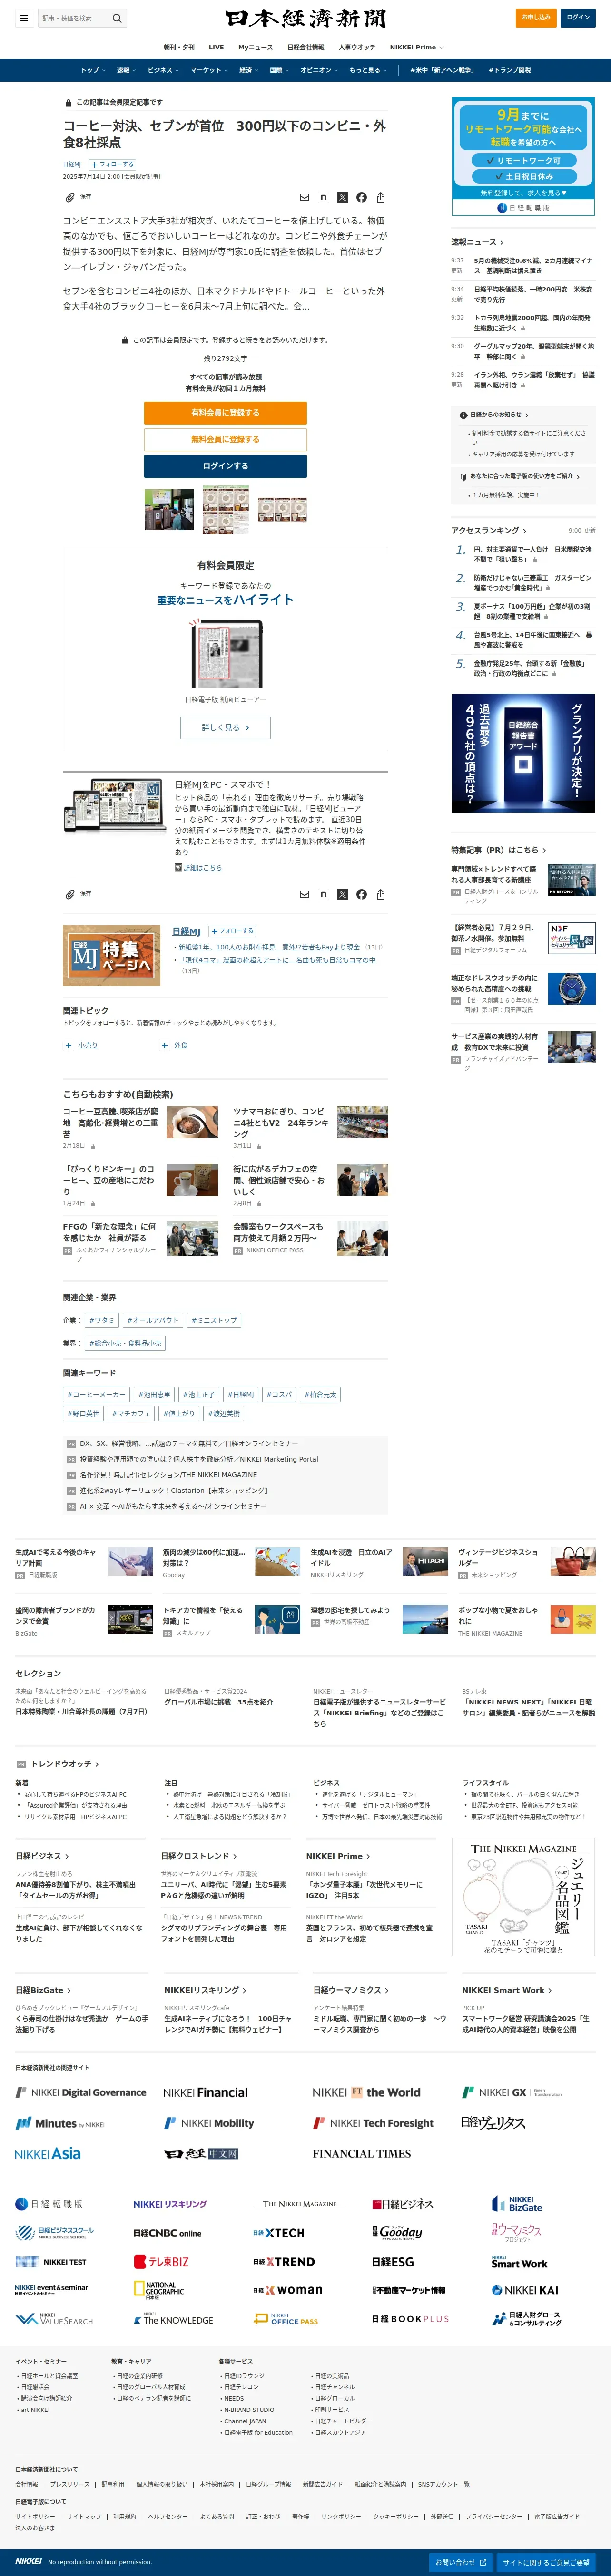Expand the 速報 navigation dropdown
Image resolution: width=611 pixels, height=2576 pixels.
125,70
